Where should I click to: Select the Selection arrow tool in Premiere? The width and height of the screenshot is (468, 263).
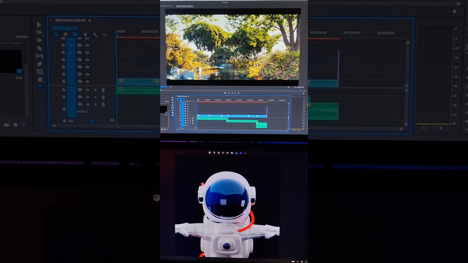coord(173,98)
